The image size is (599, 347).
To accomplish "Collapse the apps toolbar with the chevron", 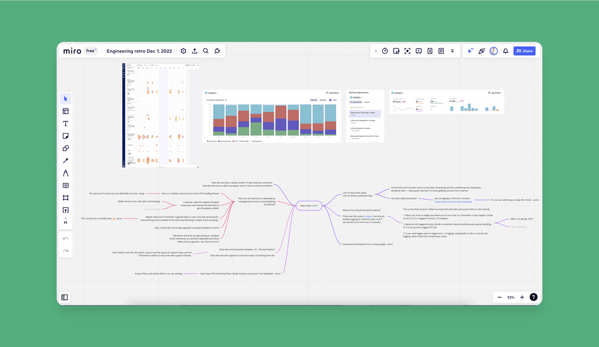I will 376,51.
